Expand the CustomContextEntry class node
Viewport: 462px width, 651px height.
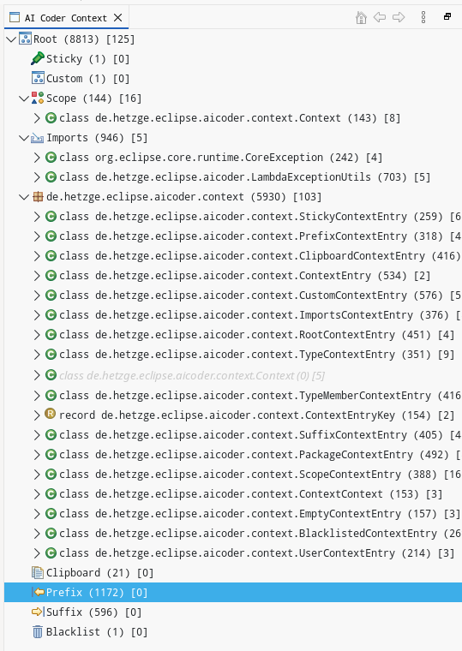tap(37, 296)
